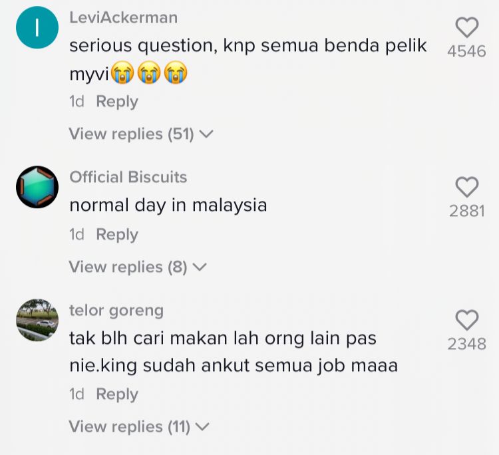Expand the 51 replies under LeviAckerman
The image size is (499, 455).
140,134
